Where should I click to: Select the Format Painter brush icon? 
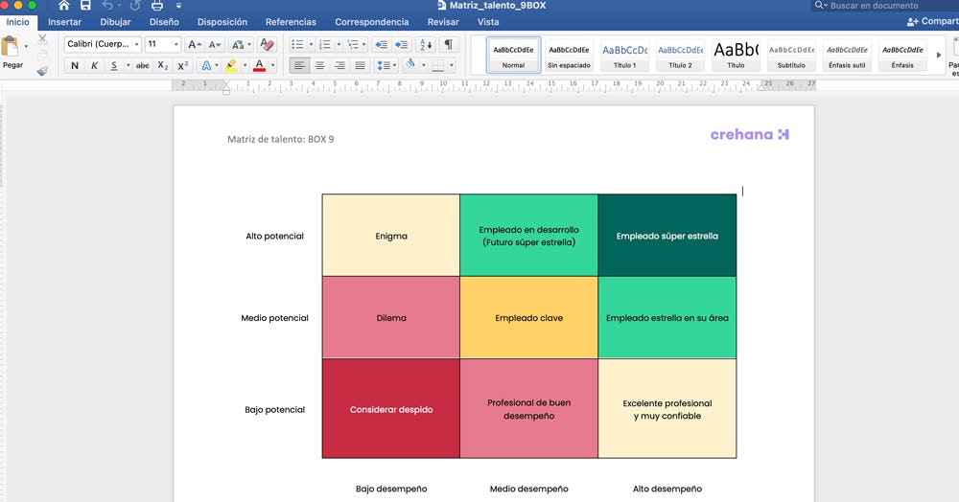[x=42, y=71]
